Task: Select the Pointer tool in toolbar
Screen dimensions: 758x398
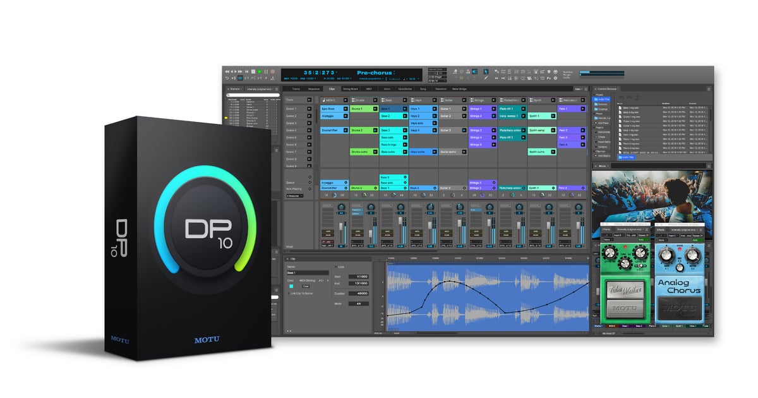Action: coord(486,71)
